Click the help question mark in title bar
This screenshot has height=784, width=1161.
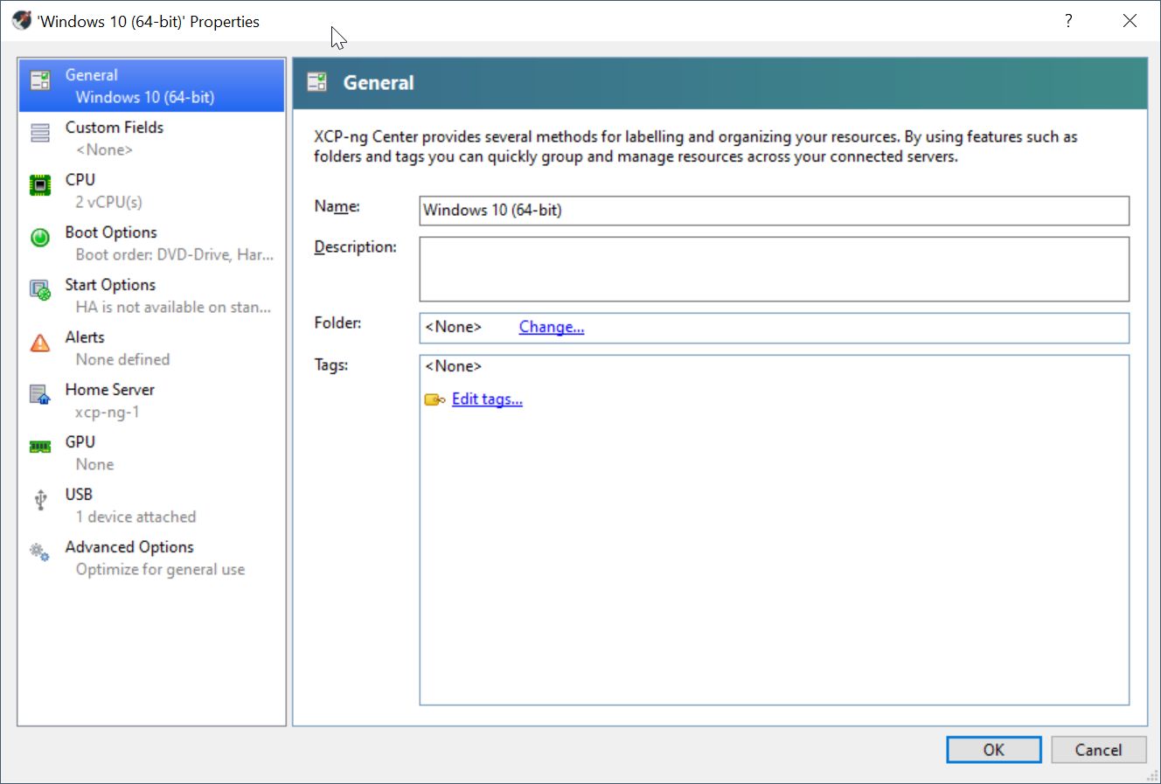[1068, 21]
